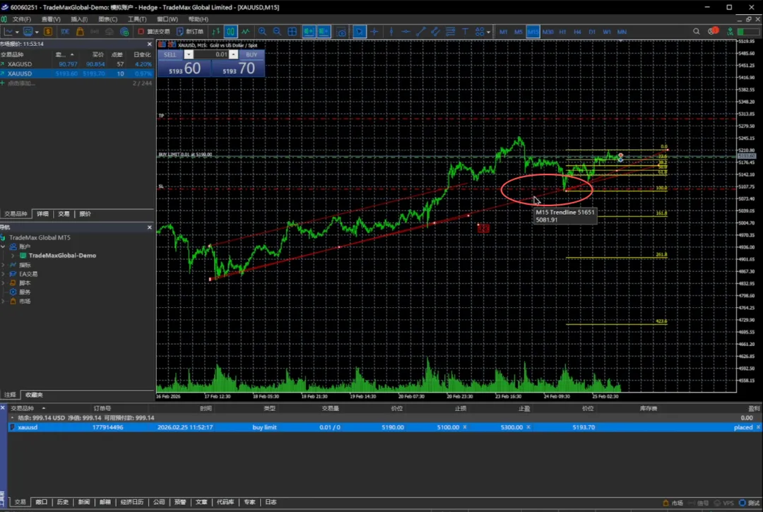Click the TP level line on chart
763x512 pixels.
(x=424, y=119)
